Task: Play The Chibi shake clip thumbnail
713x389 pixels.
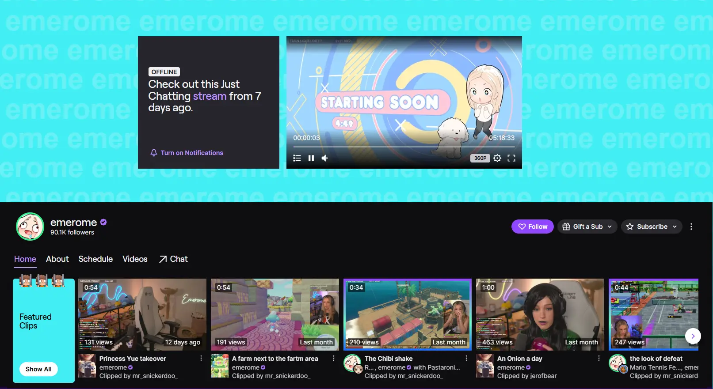Action: (408, 314)
